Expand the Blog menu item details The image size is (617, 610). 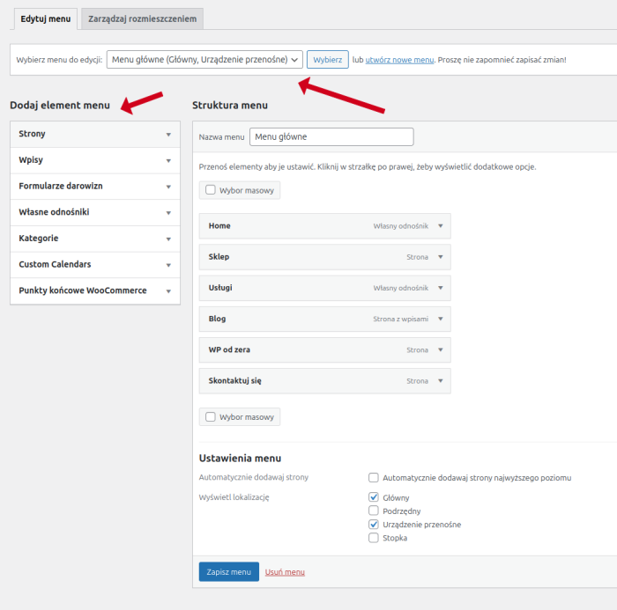tap(441, 319)
